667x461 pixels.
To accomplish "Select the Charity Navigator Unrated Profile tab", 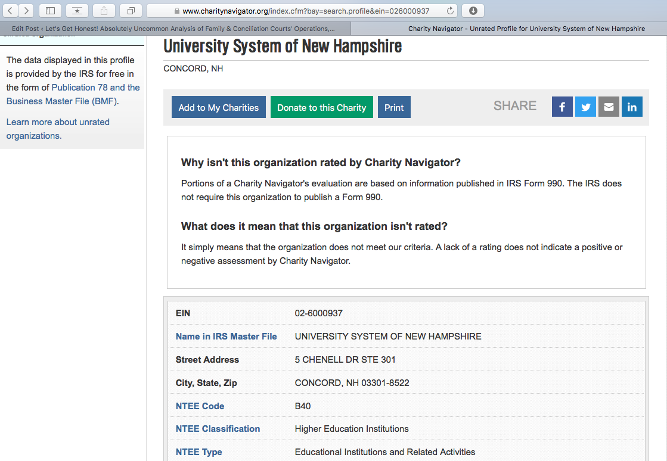I will [526, 29].
